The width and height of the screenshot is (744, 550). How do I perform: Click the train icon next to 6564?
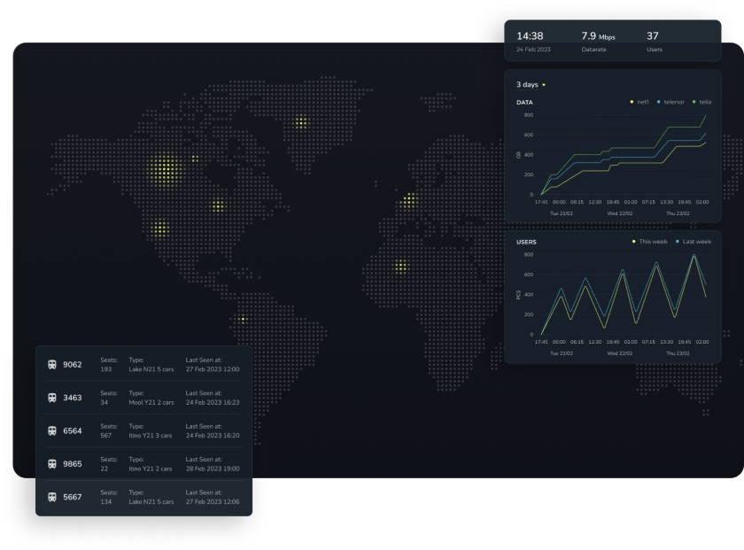click(x=52, y=431)
